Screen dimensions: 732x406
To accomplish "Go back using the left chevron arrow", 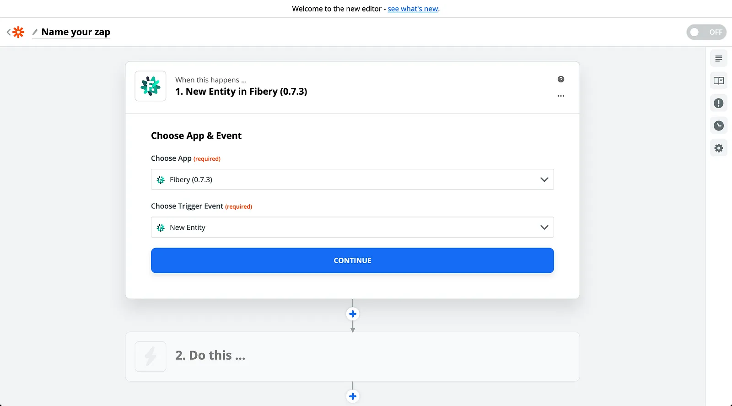I will [x=9, y=32].
